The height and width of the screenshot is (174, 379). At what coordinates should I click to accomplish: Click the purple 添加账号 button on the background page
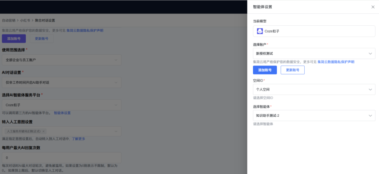click(x=14, y=39)
